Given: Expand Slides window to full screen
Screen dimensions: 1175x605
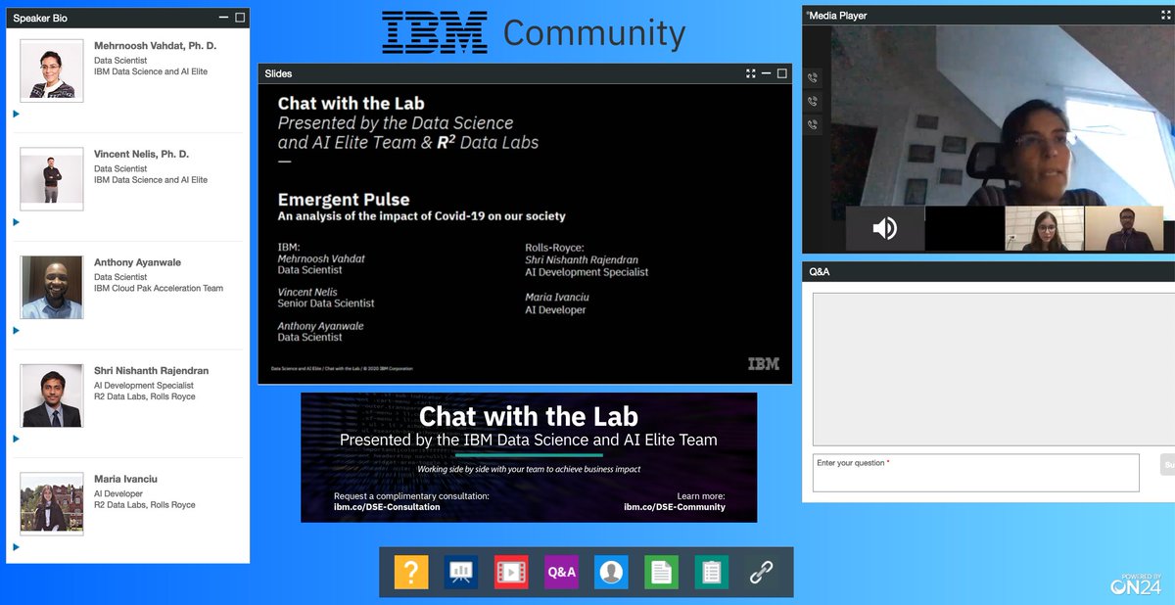Looking at the screenshot, I should tap(751, 73).
